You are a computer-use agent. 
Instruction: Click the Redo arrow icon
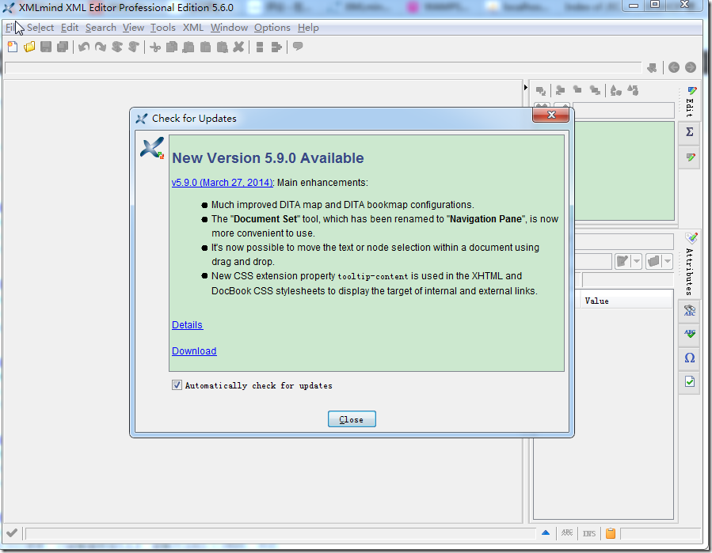[x=101, y=47]
